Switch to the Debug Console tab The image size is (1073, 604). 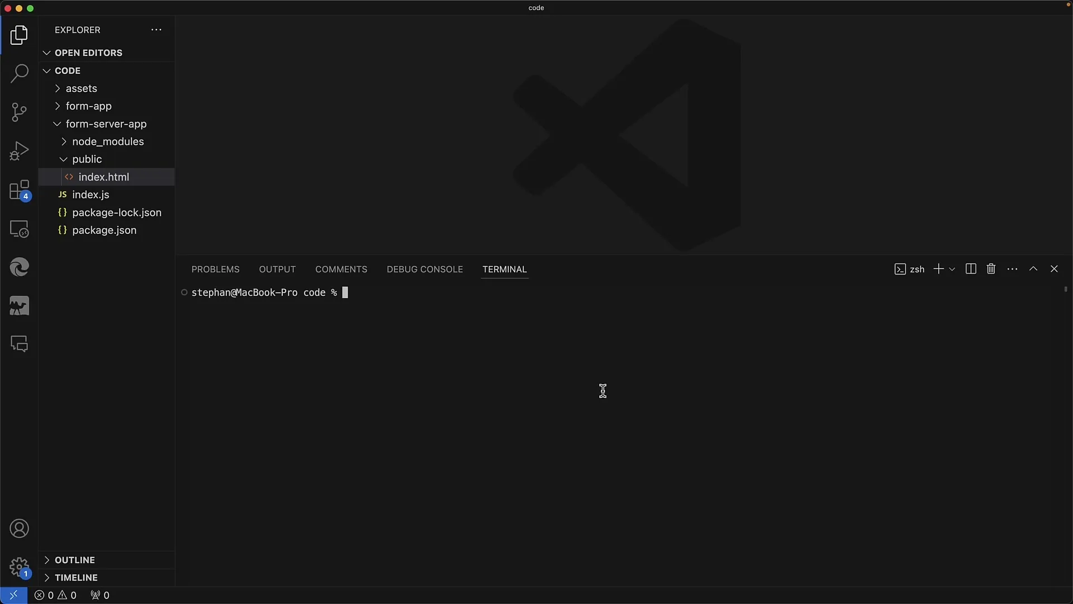click(x=425, y=269)
